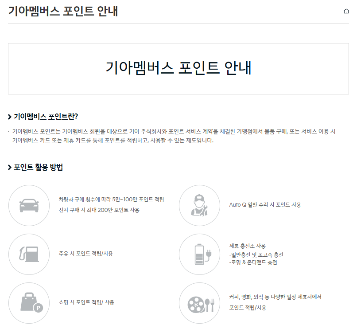The height and width of the screenshot is (325, 353).
Task: Click the text 포인트 적립/사용 under the 커피, 영화 line
Action: 248,307
